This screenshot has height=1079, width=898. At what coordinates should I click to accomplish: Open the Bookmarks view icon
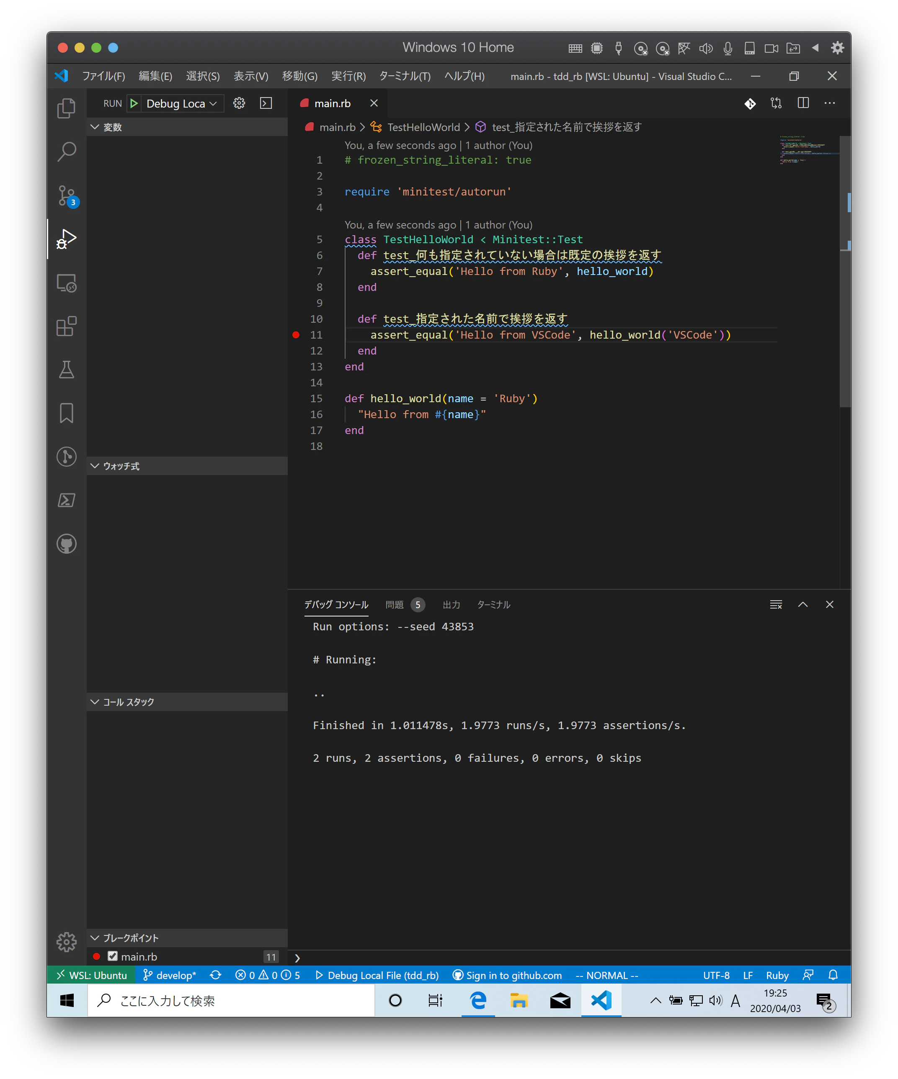[66, 413]
